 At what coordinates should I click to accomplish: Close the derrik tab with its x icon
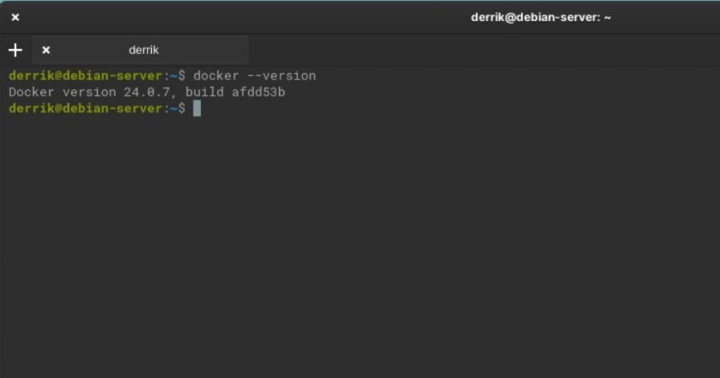pyautogui.click(x=46, y=50)
